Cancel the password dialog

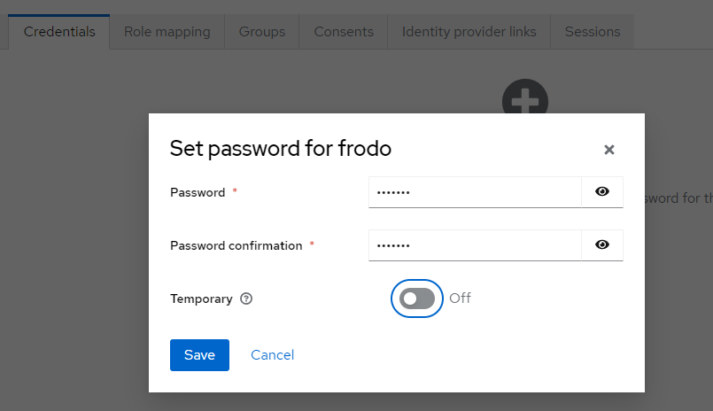(x=273, y=355)
